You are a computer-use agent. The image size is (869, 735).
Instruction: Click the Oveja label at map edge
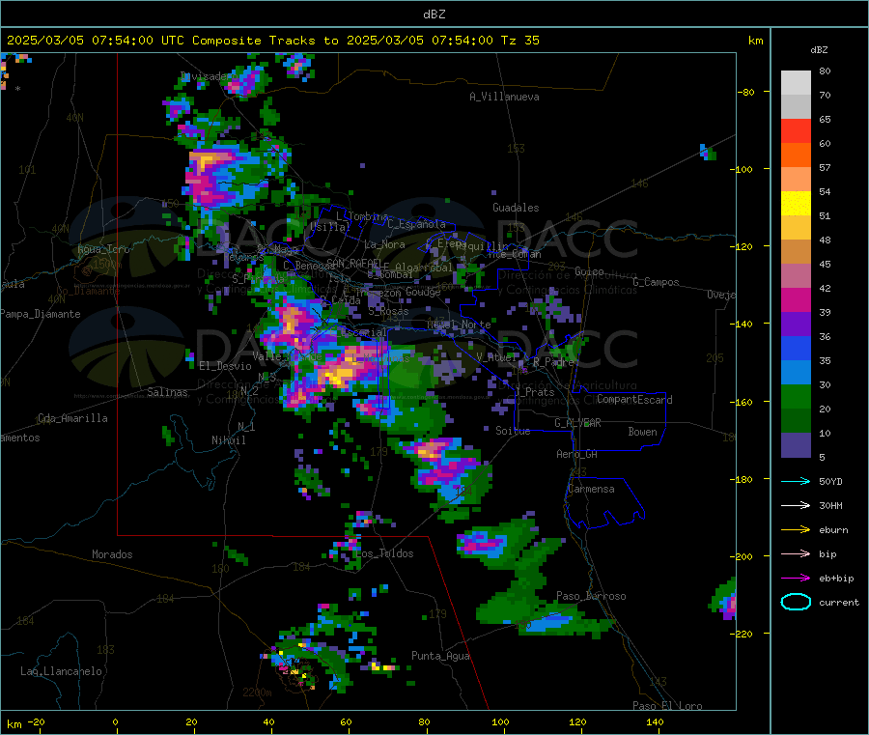point(721,296)
